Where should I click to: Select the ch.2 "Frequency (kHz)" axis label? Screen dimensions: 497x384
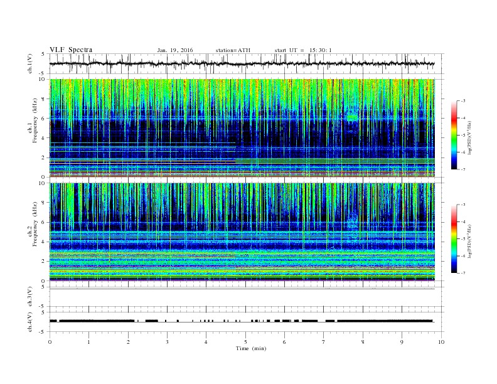click(x=35, y=225)
